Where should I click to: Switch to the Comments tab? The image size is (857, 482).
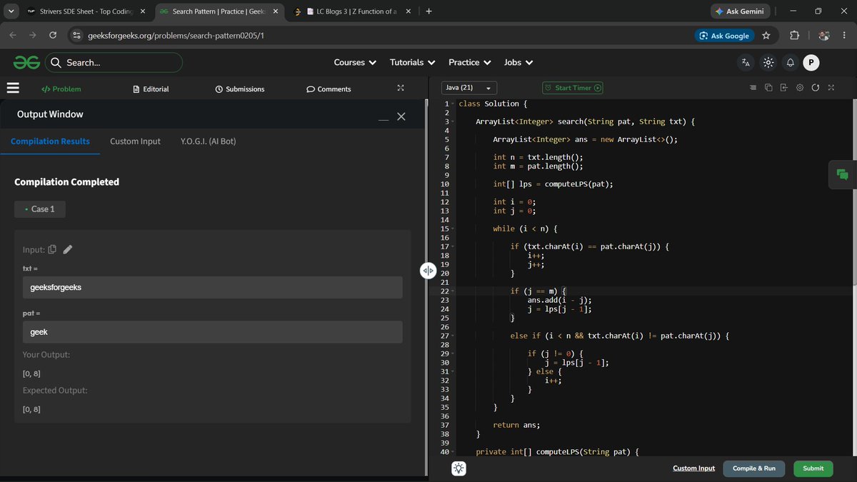coord(329,89)
